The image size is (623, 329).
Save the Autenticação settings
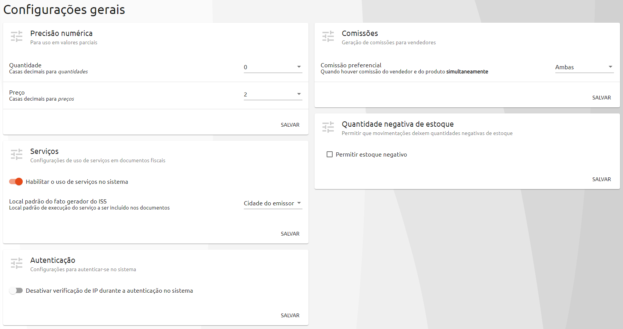click(290, 315)
